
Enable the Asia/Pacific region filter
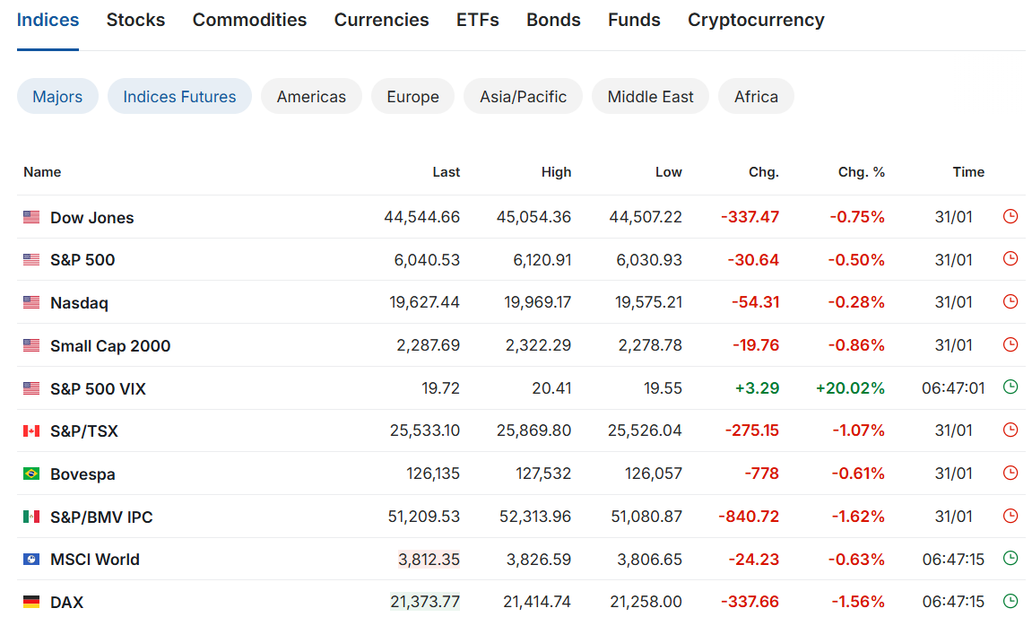523,97
